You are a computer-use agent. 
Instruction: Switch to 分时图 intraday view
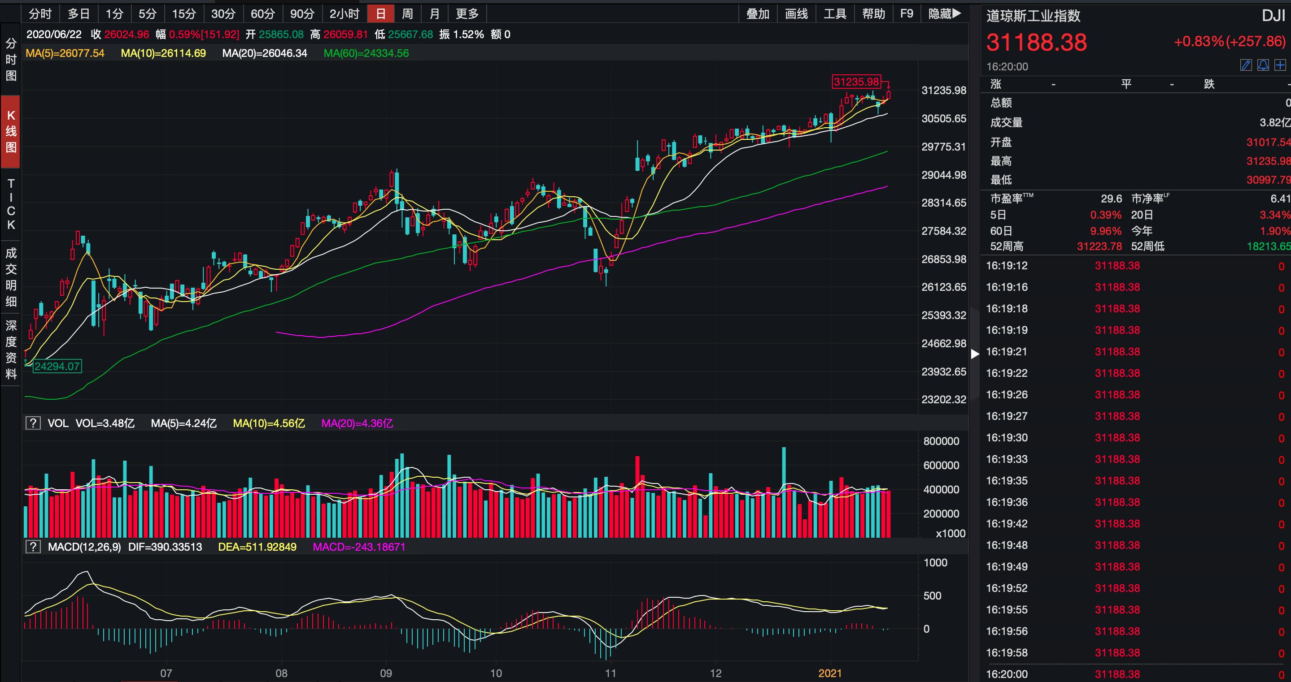tap(10, 59)
